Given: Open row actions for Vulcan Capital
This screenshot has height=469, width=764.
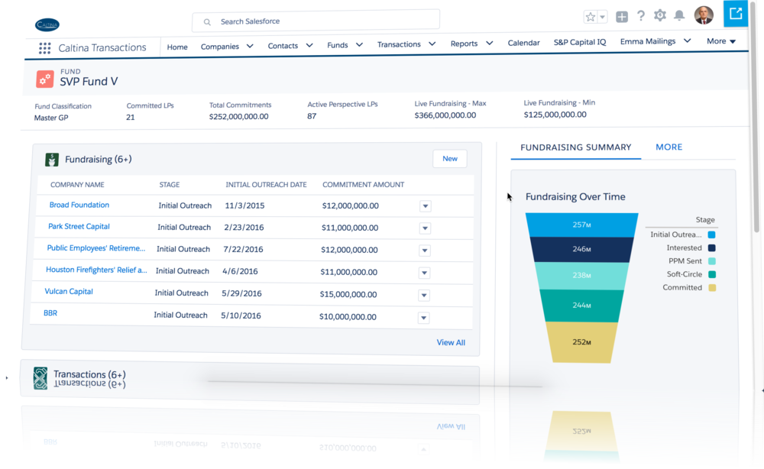Looking at the screenshot, I should point(424,295).
